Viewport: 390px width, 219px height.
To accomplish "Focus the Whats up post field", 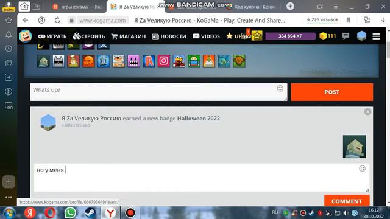I will tap(158, 92).
